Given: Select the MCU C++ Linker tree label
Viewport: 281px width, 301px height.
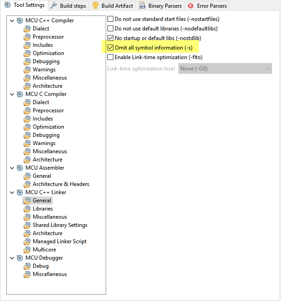Looking at the screenshot, I should point(46,192).
